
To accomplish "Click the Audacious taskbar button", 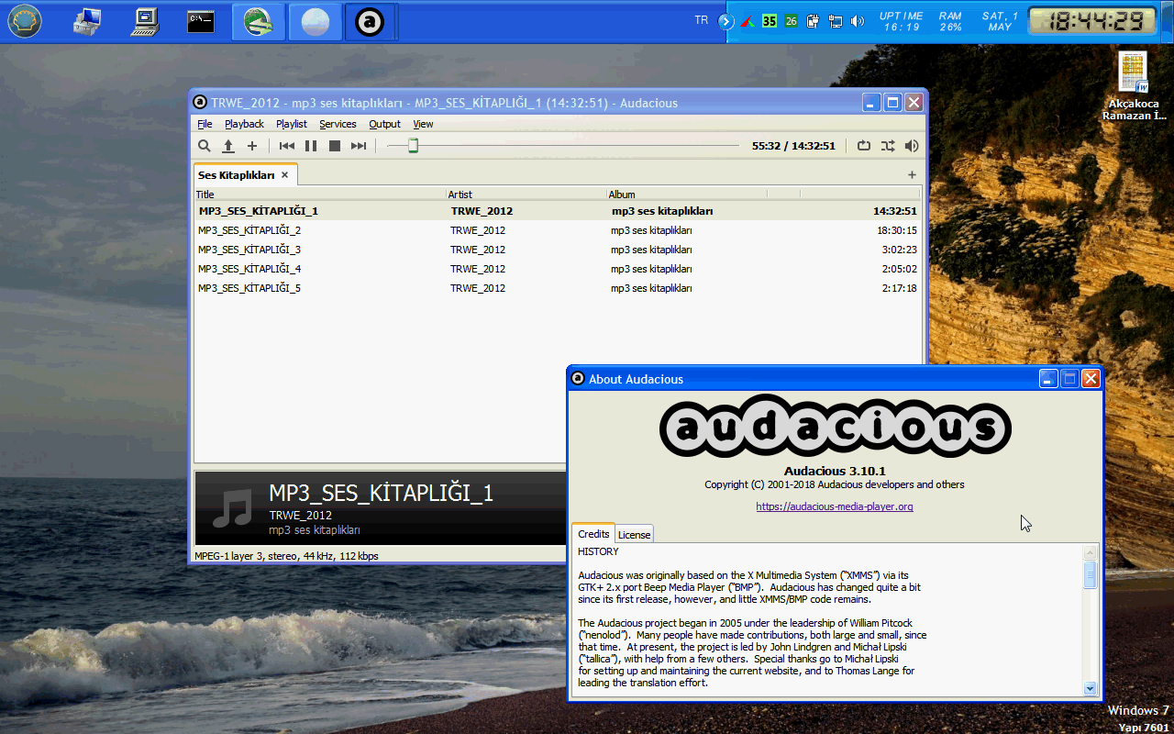I will tap(371, 22).
